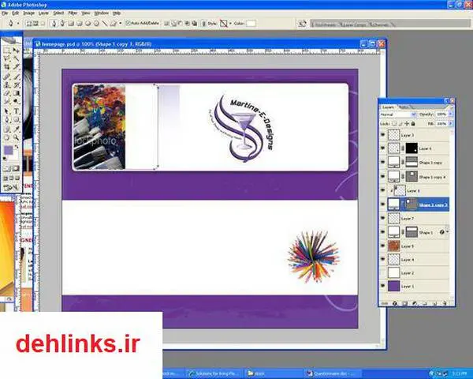Select the Blur tool
This screenshot has width=473, height=379.
click(x=6, y=102)
